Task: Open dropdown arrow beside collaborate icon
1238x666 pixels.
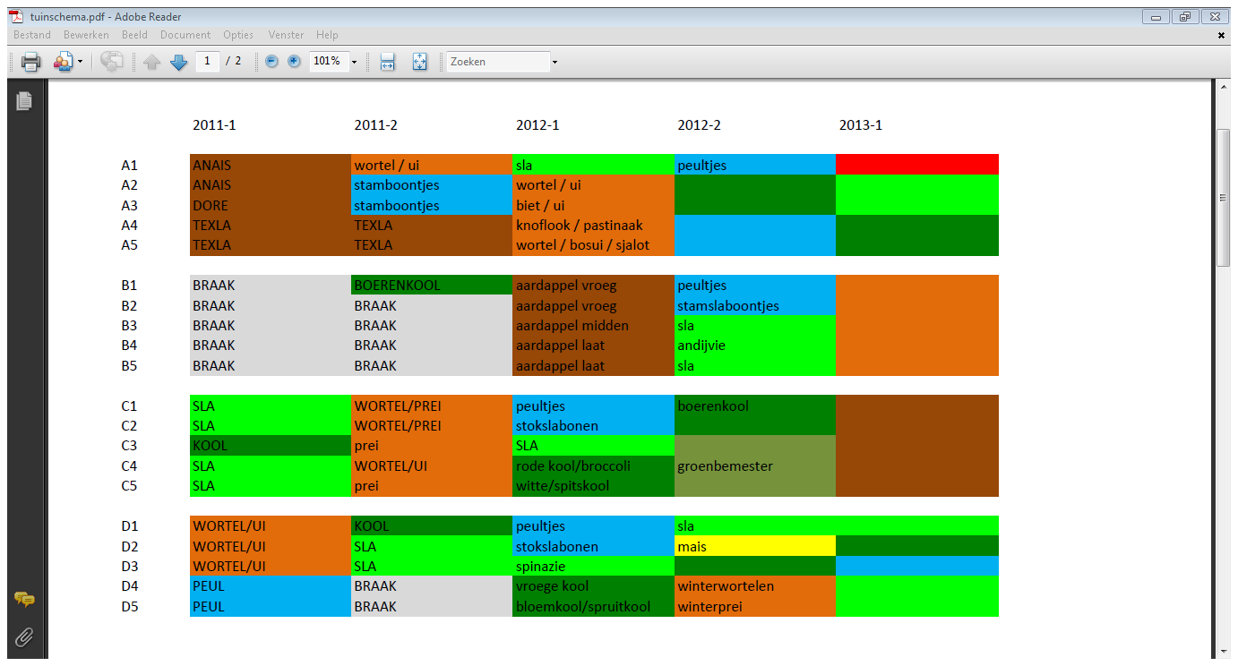Action: pyautogui.click(x=80, y=62)
